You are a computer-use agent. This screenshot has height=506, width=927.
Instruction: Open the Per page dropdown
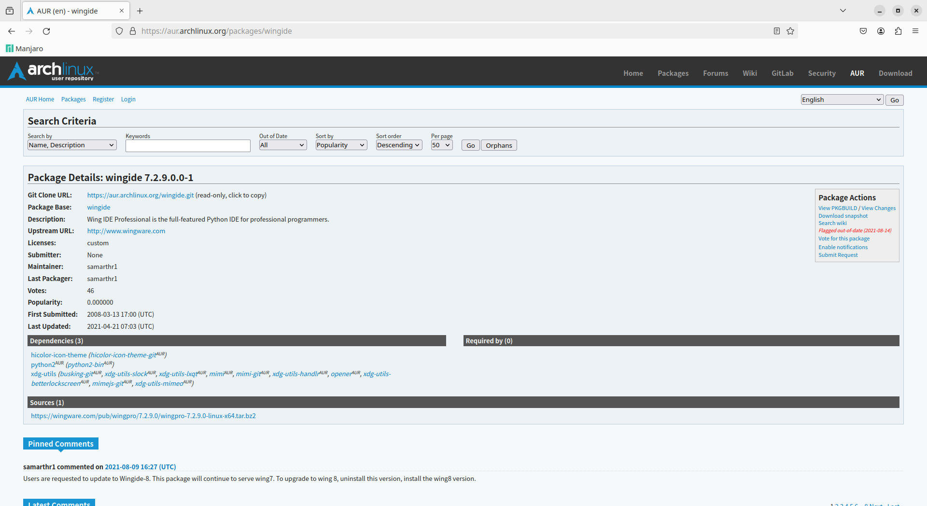441,145
